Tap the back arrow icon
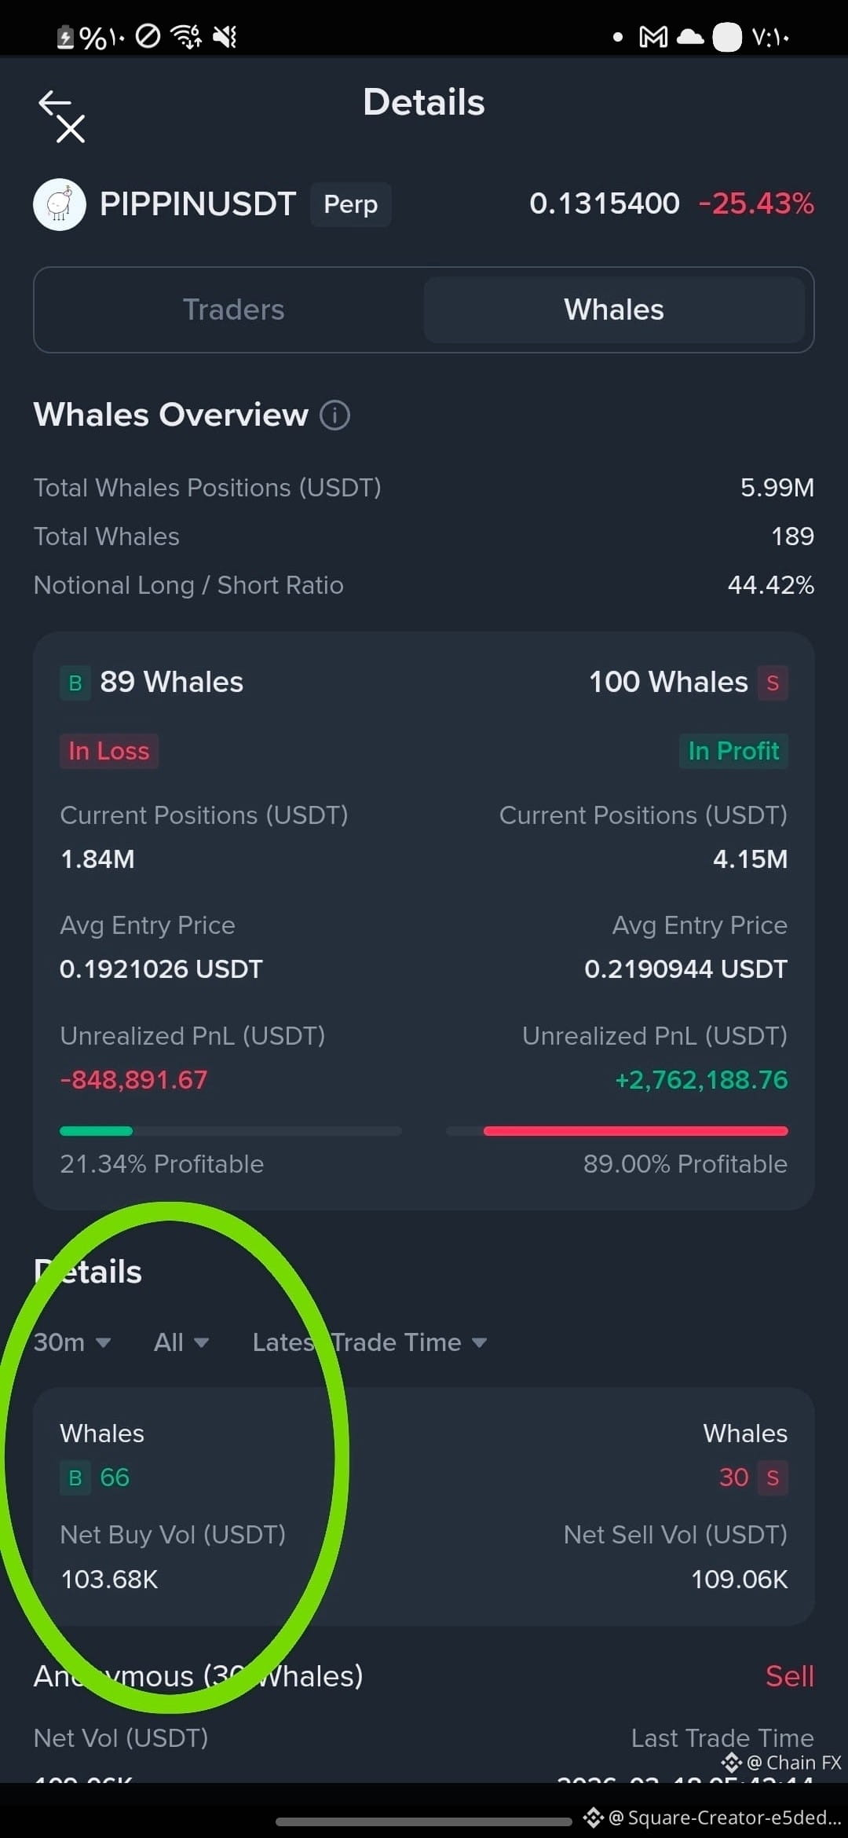Image resolution: width=848 pixels, height=1838 pixels. point(55,102)
